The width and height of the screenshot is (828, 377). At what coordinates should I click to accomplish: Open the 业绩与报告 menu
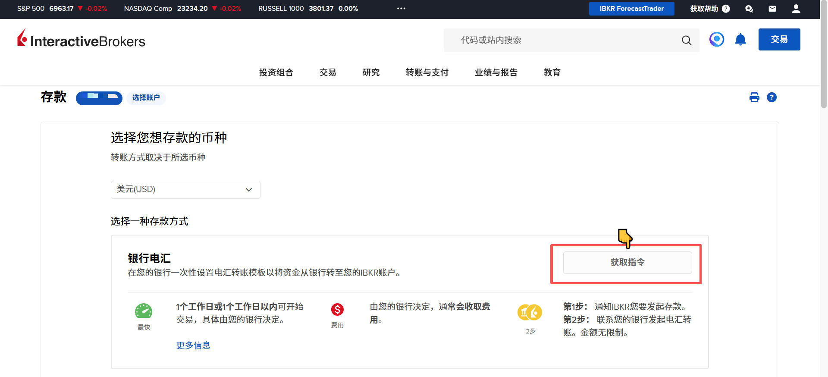pos(496,72)
